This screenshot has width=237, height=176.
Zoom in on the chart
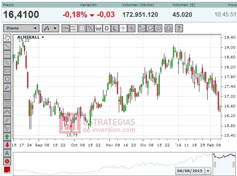[158, 28]
